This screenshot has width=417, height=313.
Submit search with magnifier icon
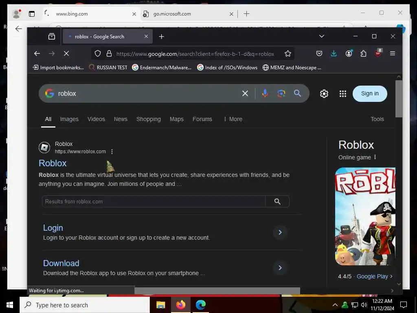point(297,93)
